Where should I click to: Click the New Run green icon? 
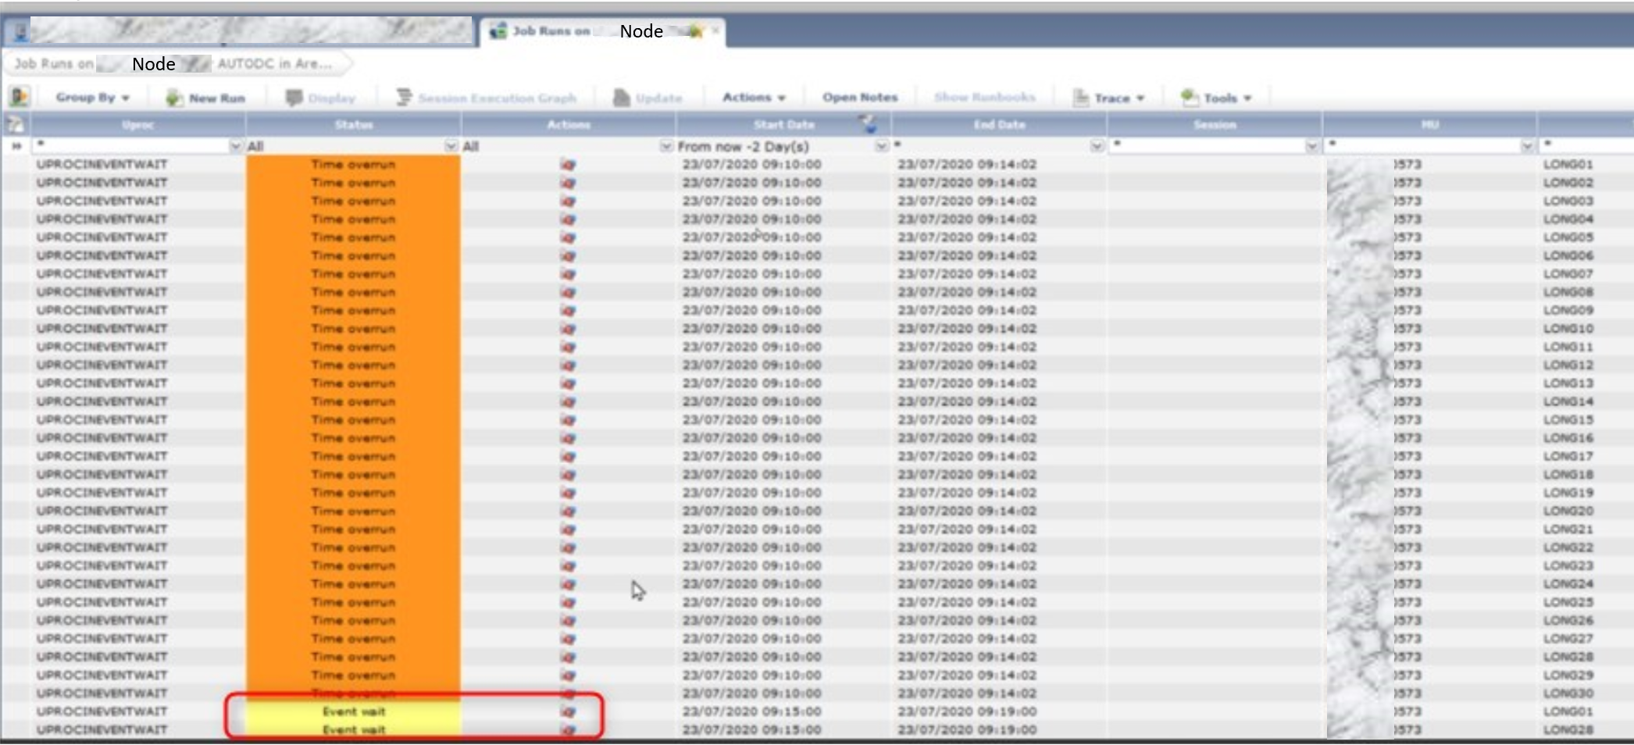coord(174,98)
